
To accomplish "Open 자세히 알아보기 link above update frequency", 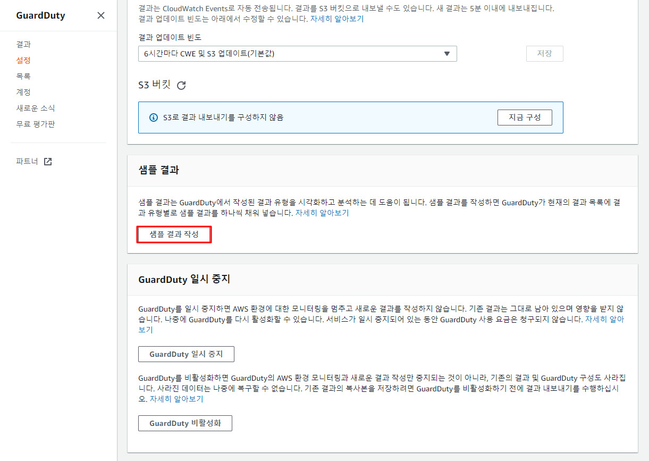I will tap(337, 19).
